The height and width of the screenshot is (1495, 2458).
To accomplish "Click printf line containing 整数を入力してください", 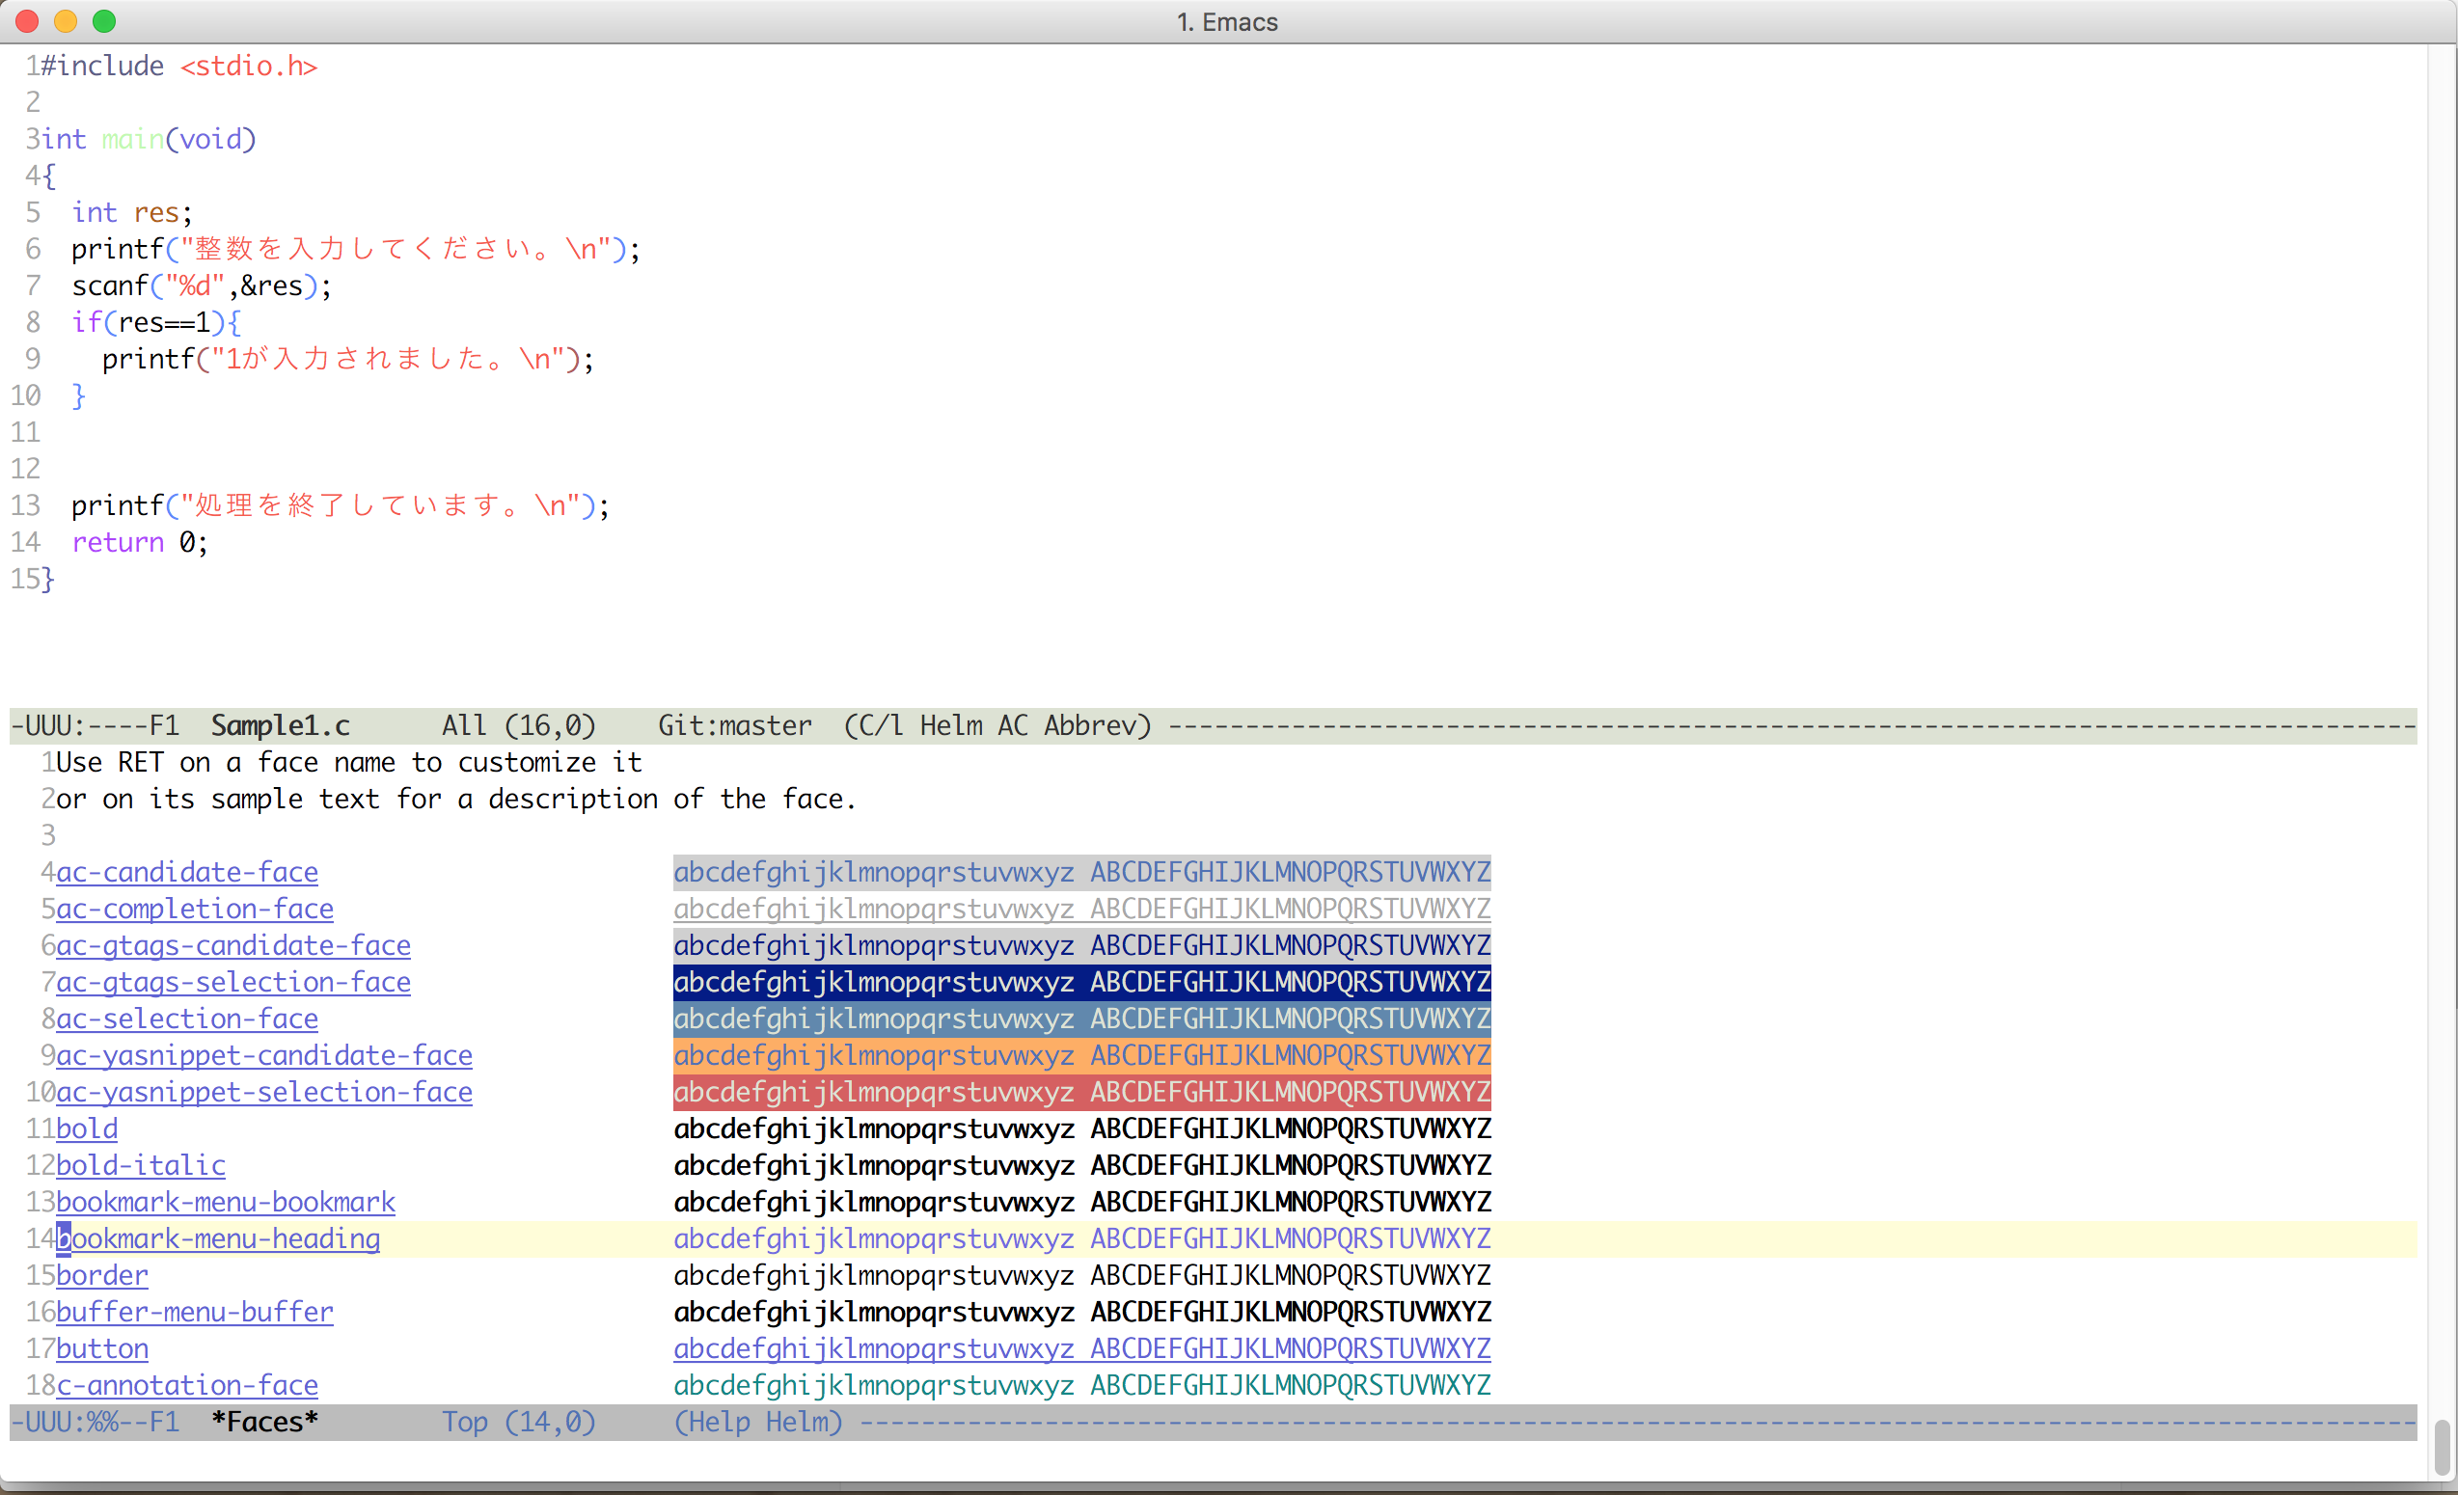I will pyautogui.click(x=356, y=248).
